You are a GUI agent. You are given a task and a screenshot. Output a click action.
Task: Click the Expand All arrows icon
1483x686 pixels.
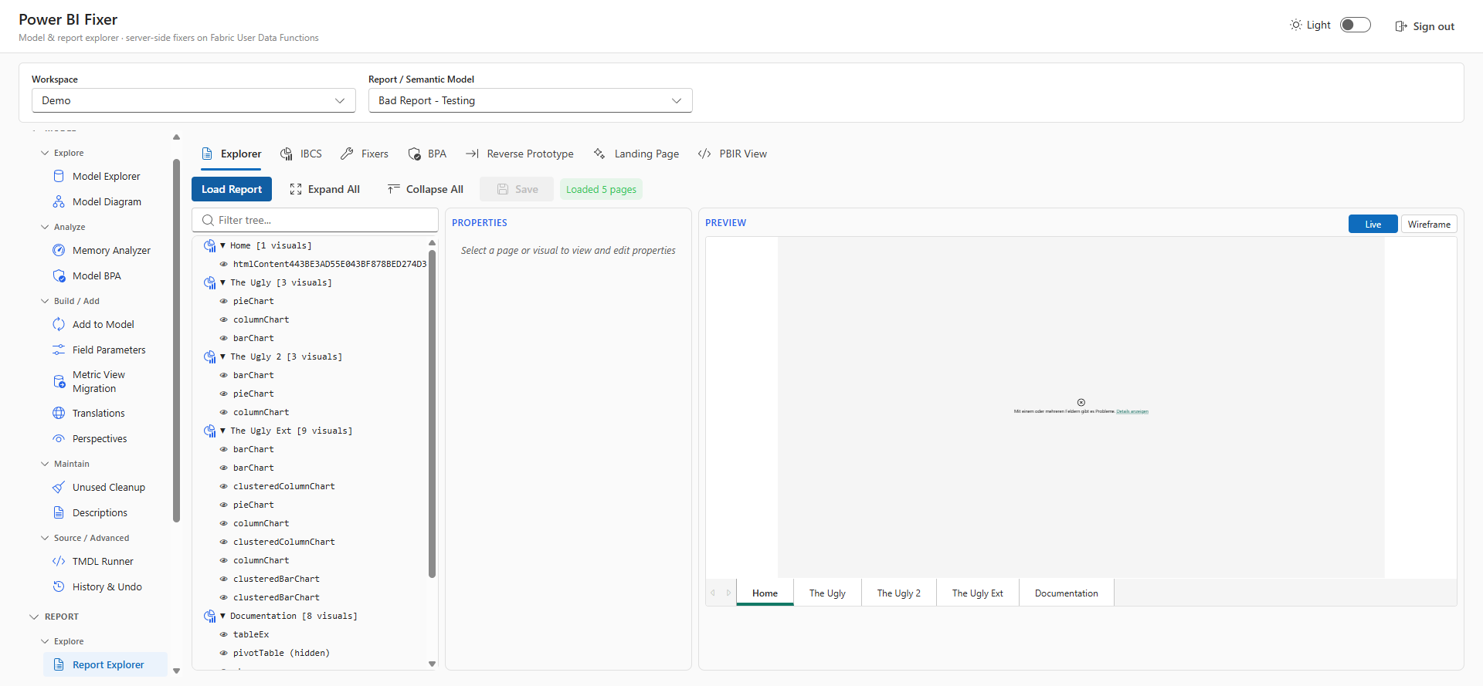[x=296, y=189]
